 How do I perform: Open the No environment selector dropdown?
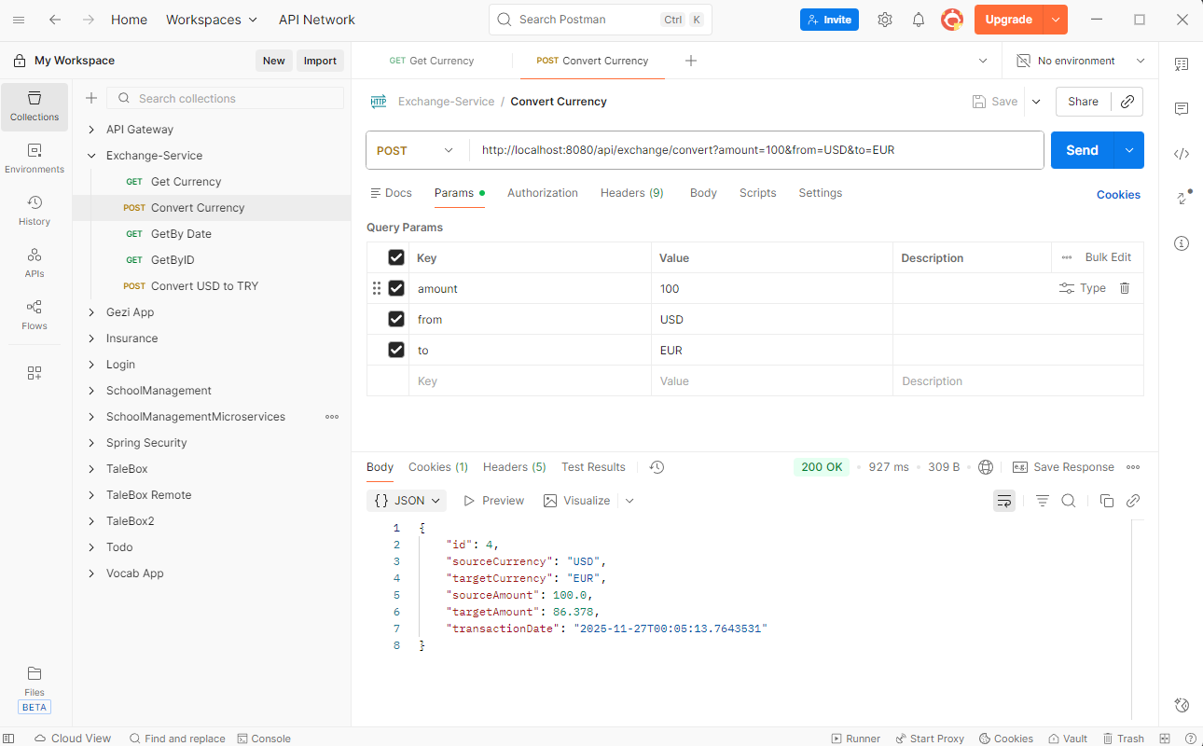1080,61
